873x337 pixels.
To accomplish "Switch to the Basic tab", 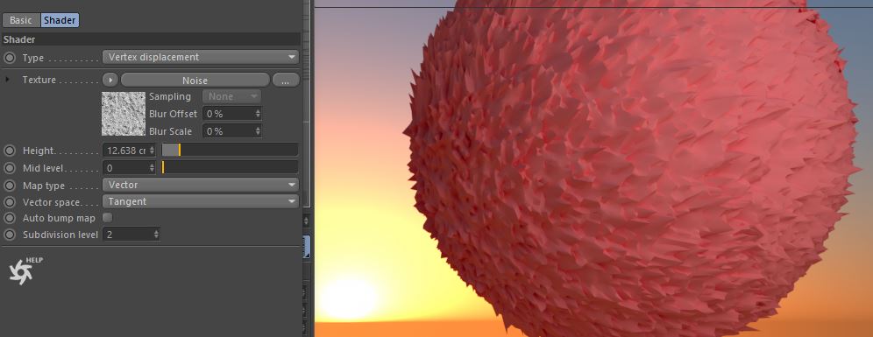I will (21, 20).
